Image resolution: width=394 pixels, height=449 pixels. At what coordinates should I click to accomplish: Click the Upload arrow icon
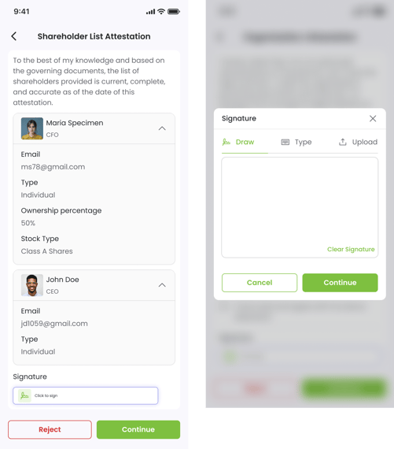click(x=343, y=142)
